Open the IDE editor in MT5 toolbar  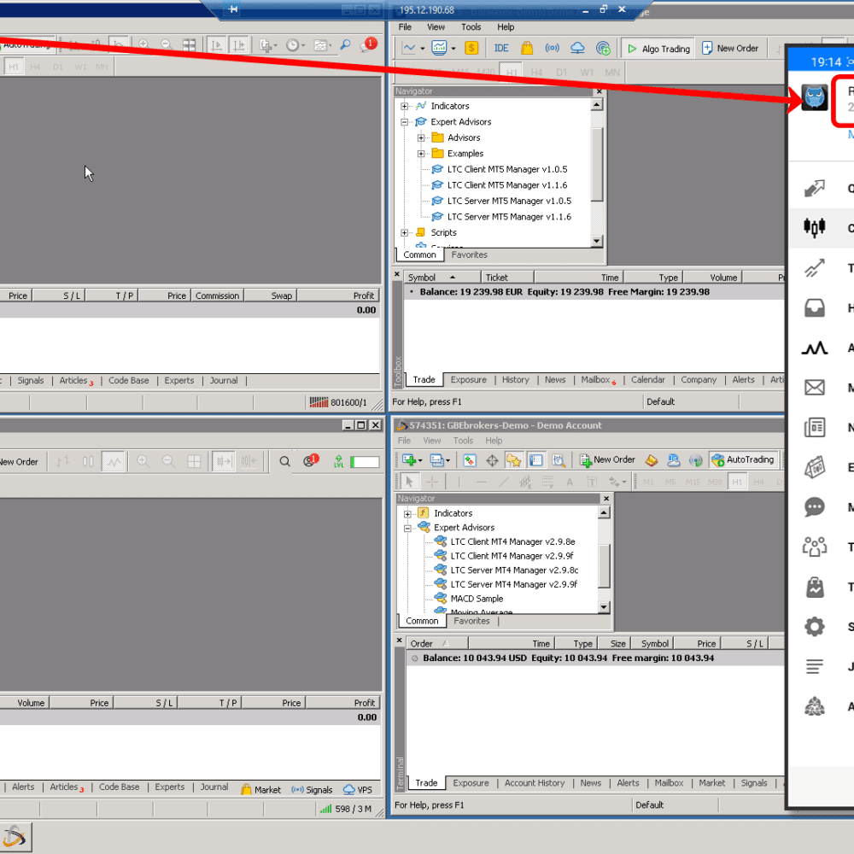[501, 49]
